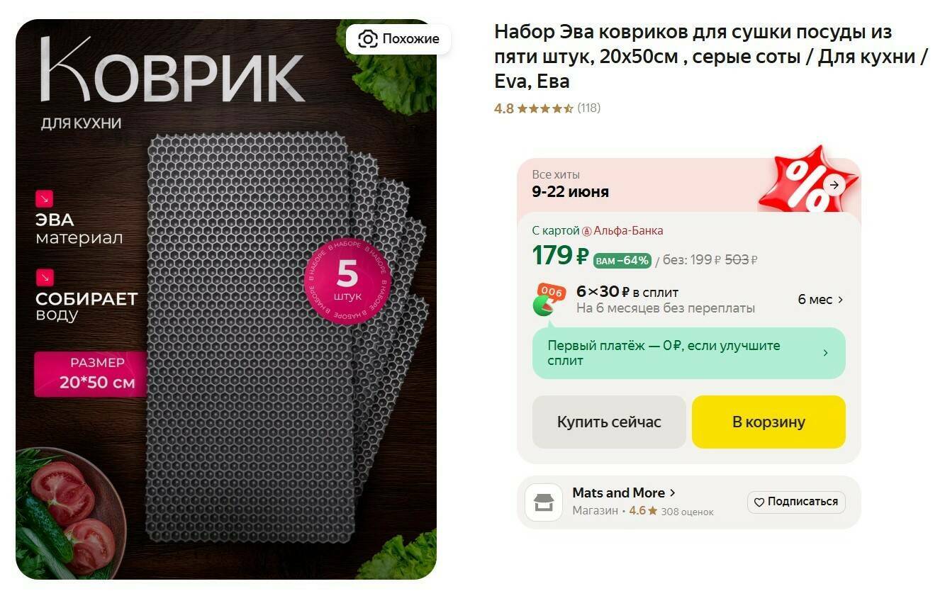The image size is (945, 591).
Task: Open the kitchen mat product image
Action: click(226, 299)
